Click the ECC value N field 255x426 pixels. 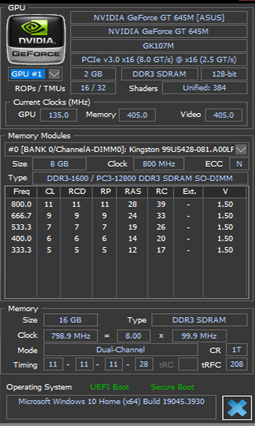click(239, 164)
